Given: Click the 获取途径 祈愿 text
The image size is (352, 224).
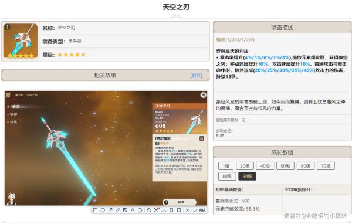Looking at the screenshot, I should pyautogui.click(x=224, y=133).
